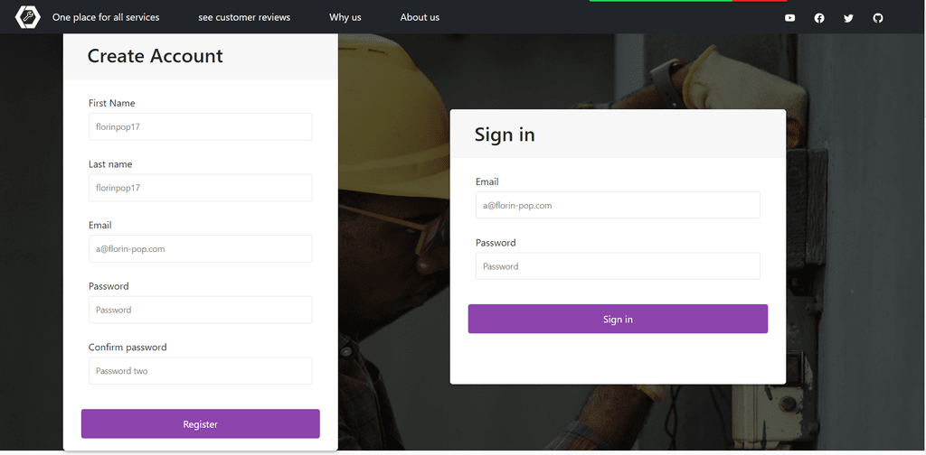926x455 pixels.
Task: Click the 'Sign in' heading text
Action: tap(505, 135)
